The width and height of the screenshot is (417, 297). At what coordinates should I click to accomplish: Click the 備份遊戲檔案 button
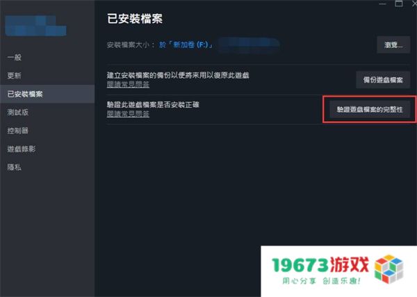pos(383,79)
